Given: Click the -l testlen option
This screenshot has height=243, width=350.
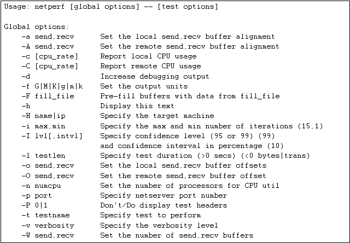Looking at the screenshot, I should pyautogui.click(x=44, y=156).
